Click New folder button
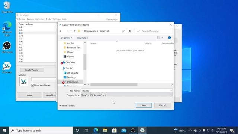 coord(83,38)
